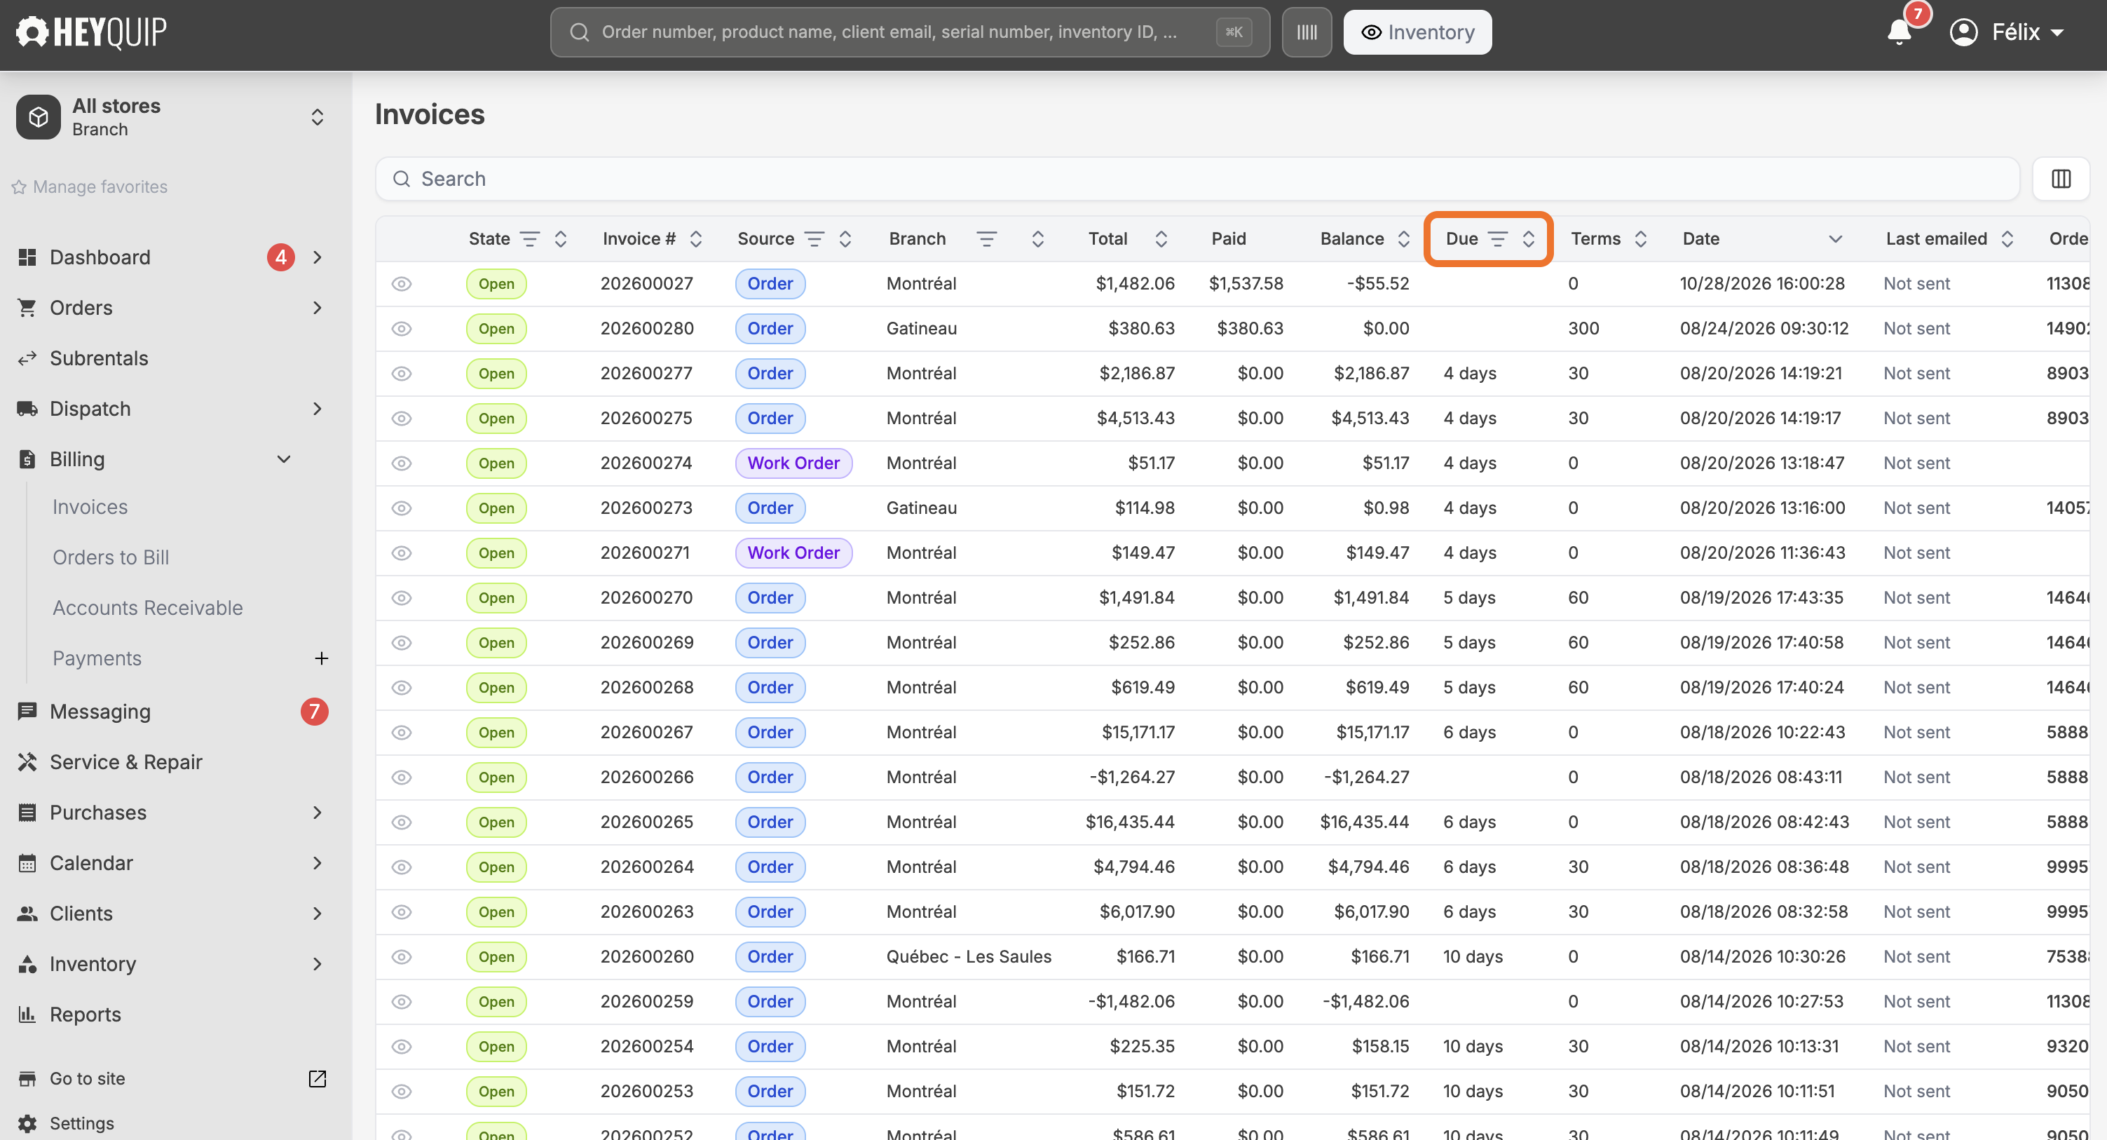Expand the Orders menu chevron
Viewport: 2107px width, 1140px height.
click(318, 308)
